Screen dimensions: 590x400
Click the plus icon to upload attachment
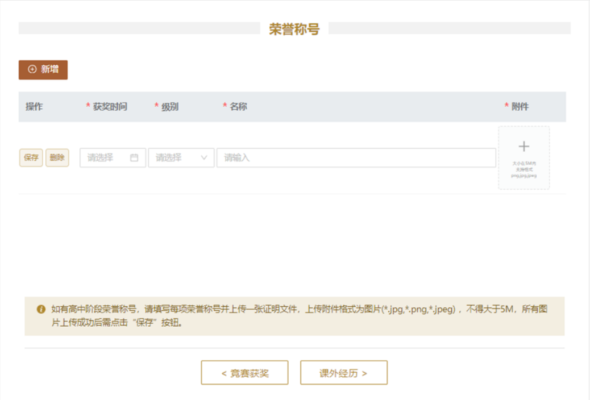pyautogui.click(x=523, y=147)
